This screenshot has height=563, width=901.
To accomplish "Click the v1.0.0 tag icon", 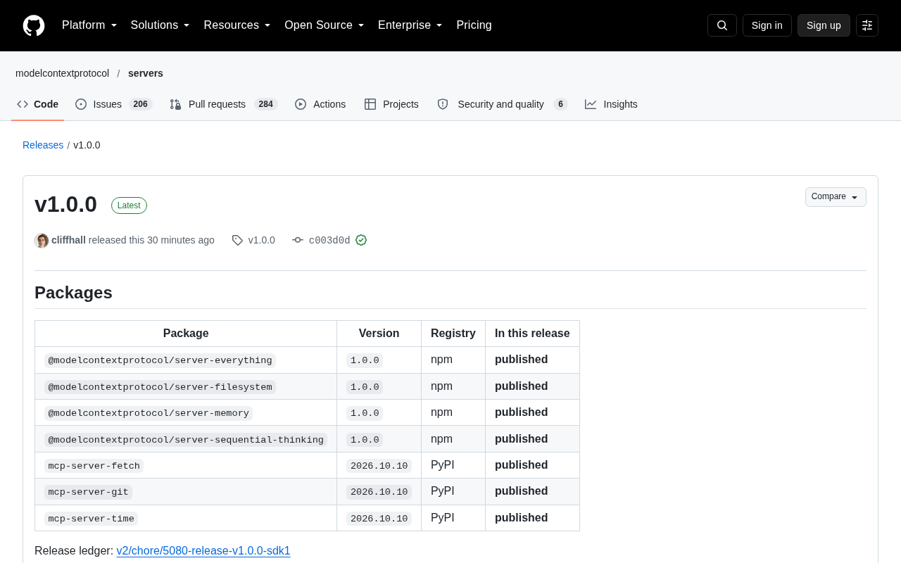I will click(237, 240).
